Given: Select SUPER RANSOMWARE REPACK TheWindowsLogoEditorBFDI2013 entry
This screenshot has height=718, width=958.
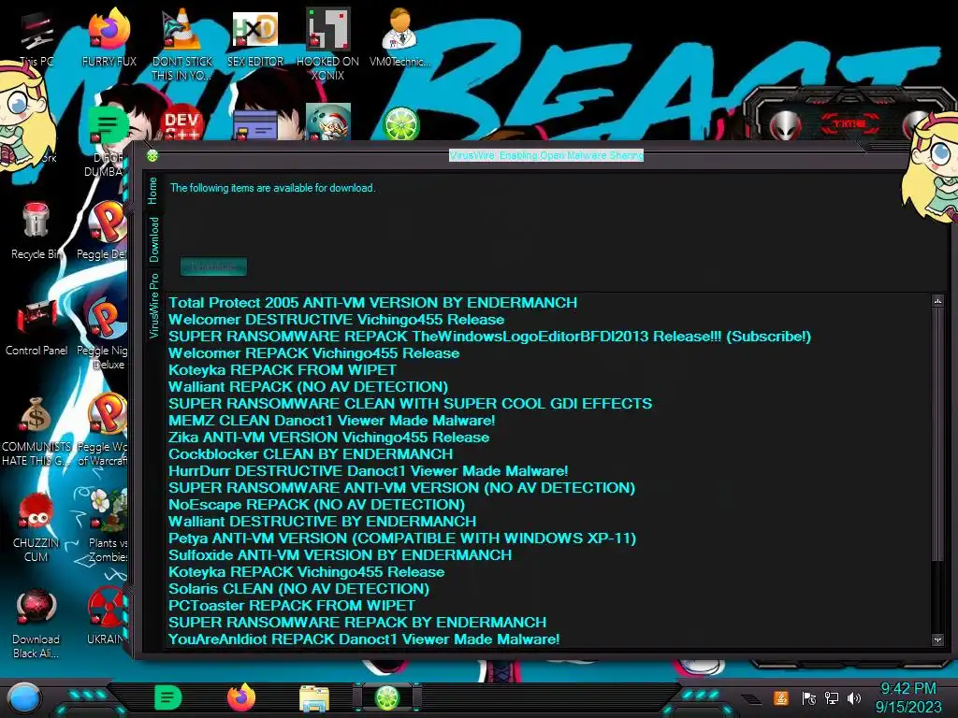Looking at the screenshot, I should point(490,337).
